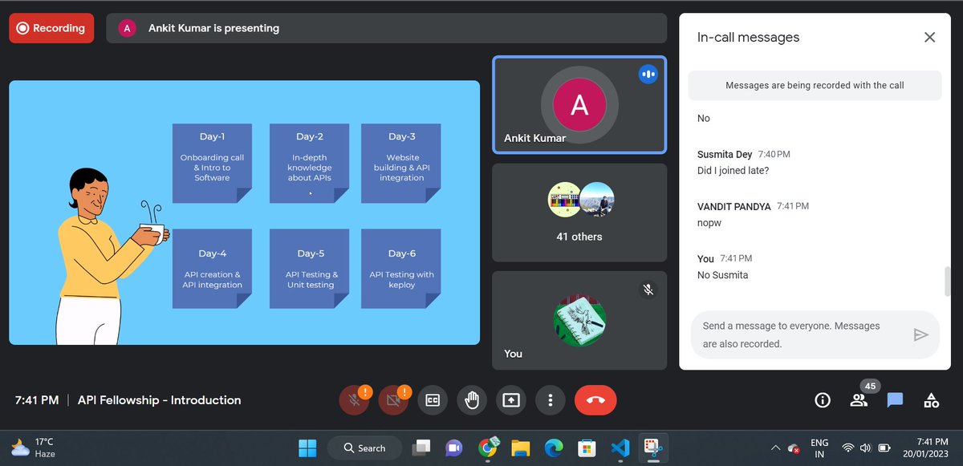Open the Chat app from taskbar

pyautogui.click(x=453, y=448)
